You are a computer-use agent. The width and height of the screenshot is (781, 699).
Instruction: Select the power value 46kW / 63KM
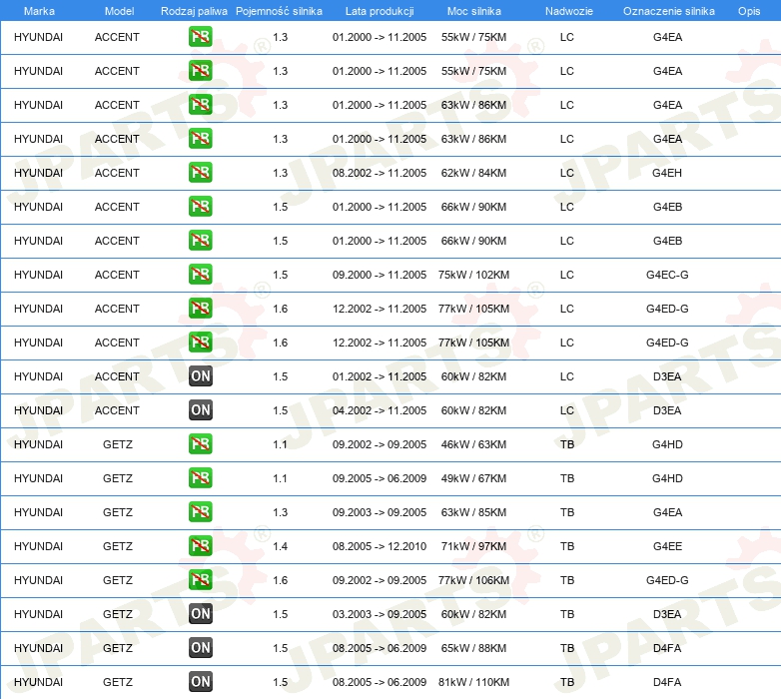(x=473, y=444)
